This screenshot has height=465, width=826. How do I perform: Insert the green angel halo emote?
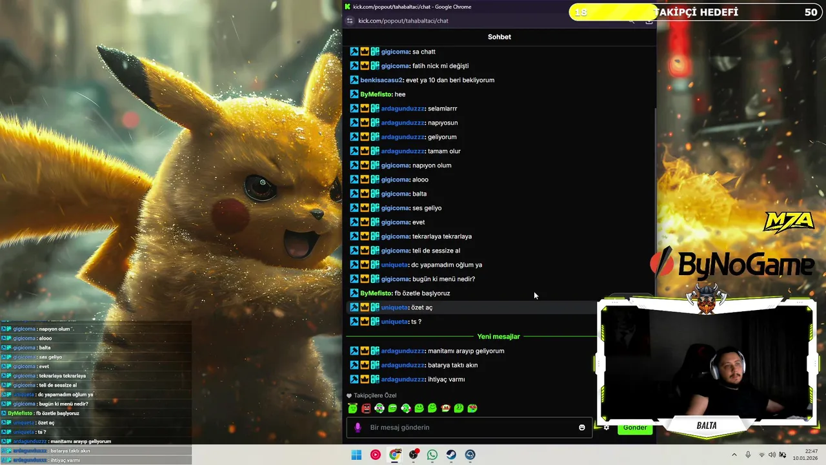tap(352, 408)
